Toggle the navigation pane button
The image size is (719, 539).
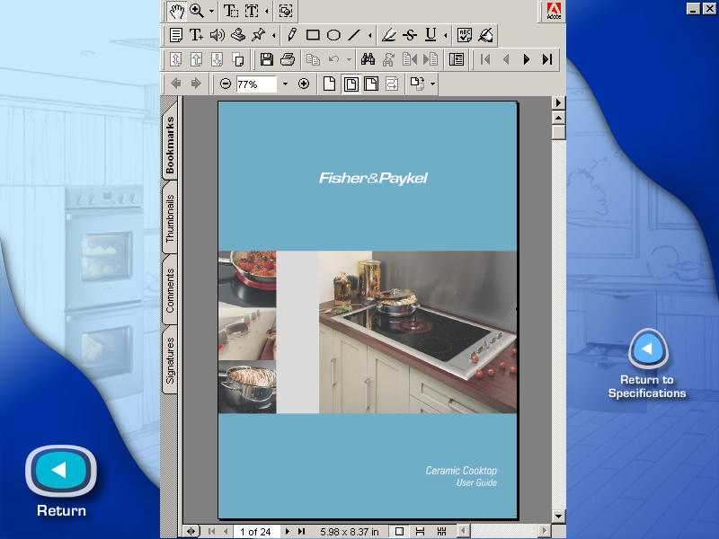[x=457, y=59]
